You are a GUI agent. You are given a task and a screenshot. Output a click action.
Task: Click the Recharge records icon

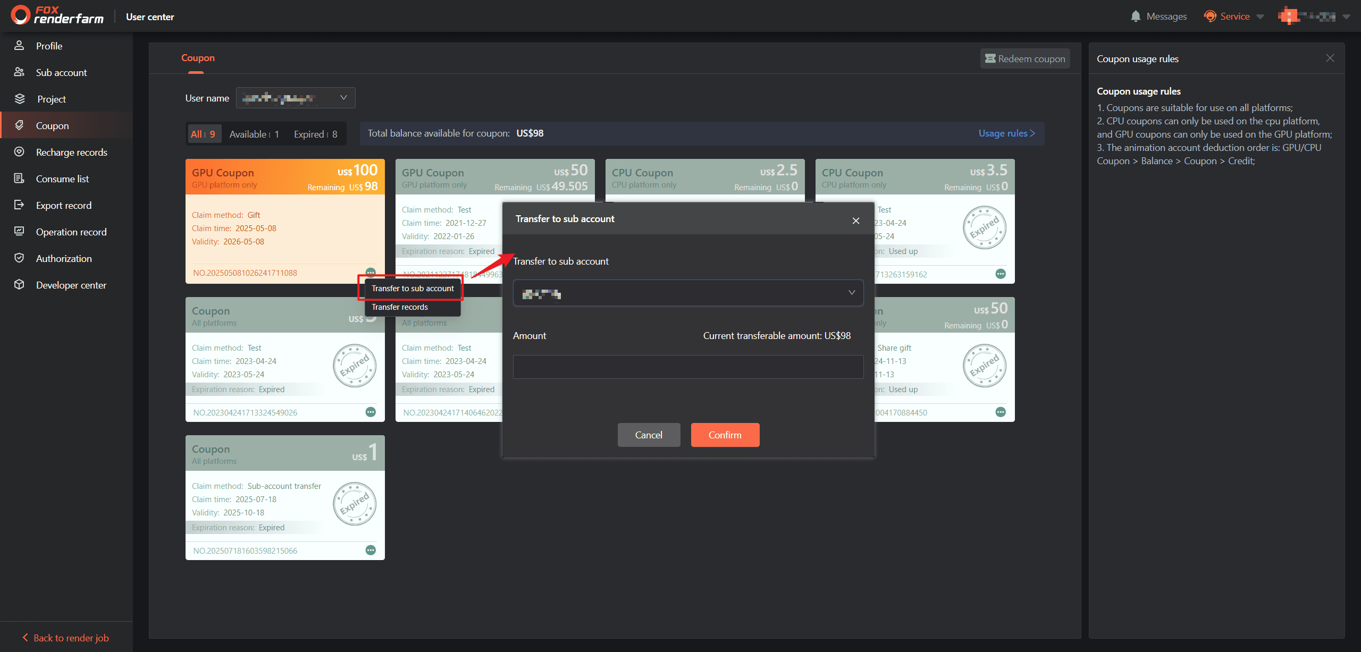coord(19,152)
